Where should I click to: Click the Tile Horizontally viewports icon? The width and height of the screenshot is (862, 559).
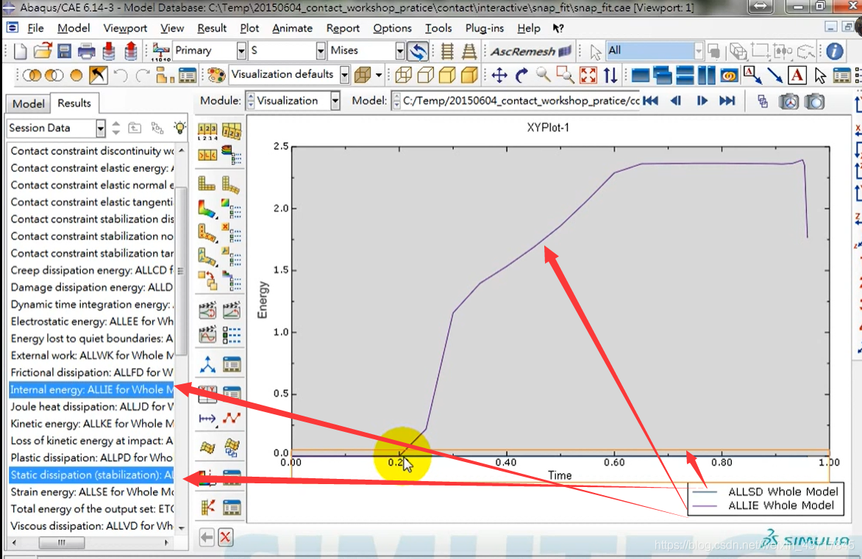[x=685, y=75]
